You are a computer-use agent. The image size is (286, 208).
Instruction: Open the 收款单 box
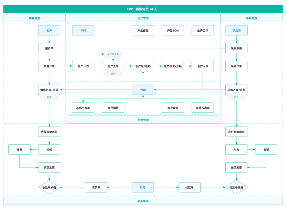[x=96, y=187]
